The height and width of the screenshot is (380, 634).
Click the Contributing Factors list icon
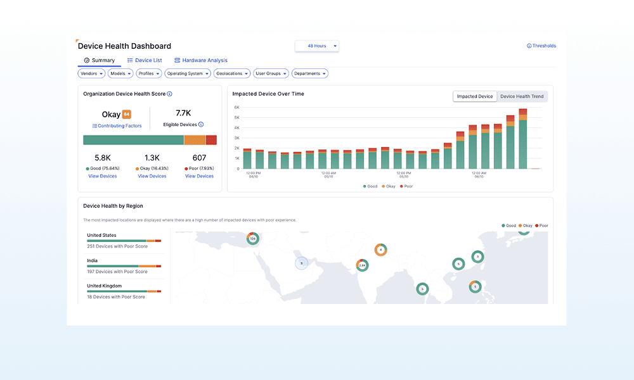pos(94,126)
